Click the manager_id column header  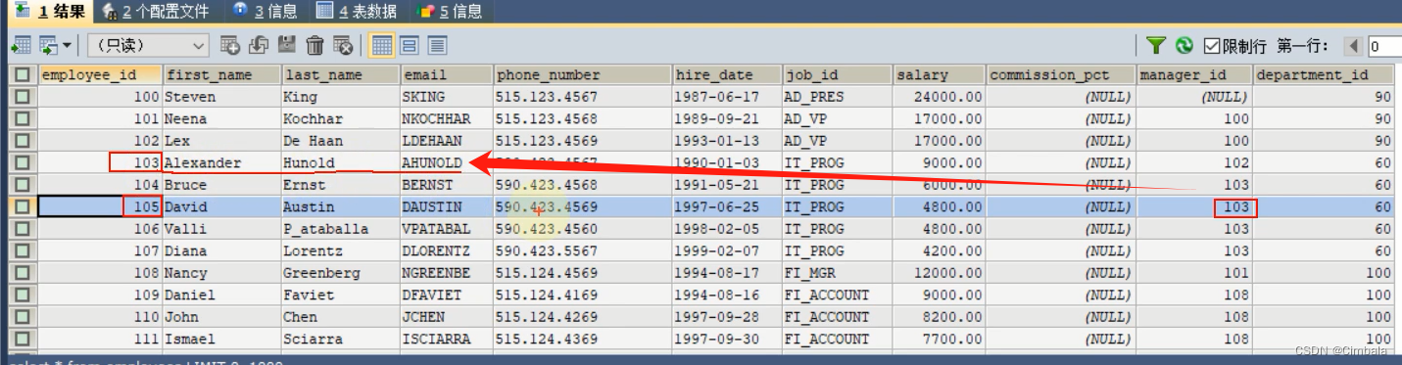1194,75
